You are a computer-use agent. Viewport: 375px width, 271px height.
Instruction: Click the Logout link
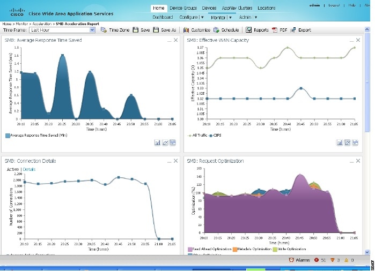point(334,5)
